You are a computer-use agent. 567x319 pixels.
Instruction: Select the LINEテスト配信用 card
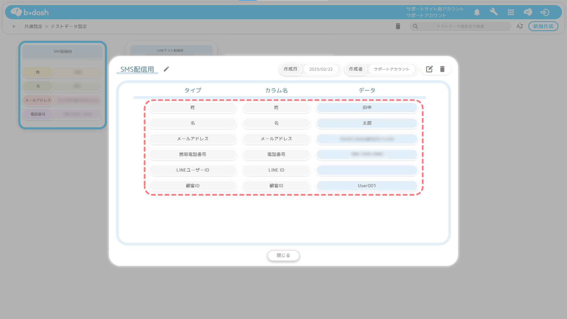tap(170, 50)
